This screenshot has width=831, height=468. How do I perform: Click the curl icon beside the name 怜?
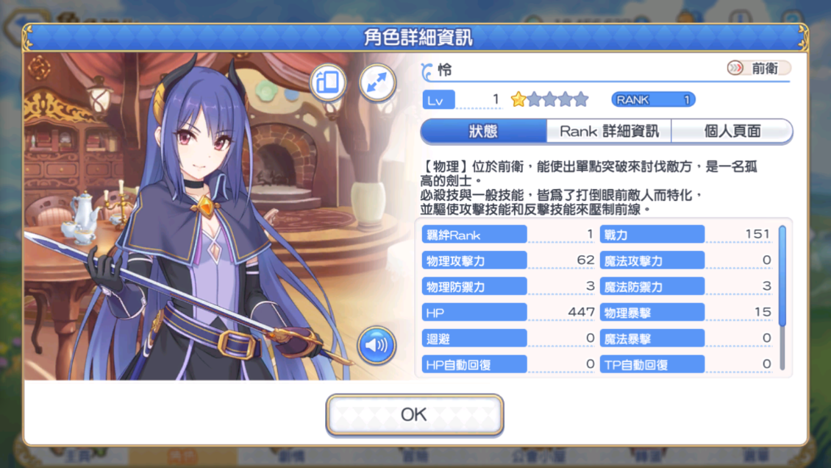tap(427, 71)
